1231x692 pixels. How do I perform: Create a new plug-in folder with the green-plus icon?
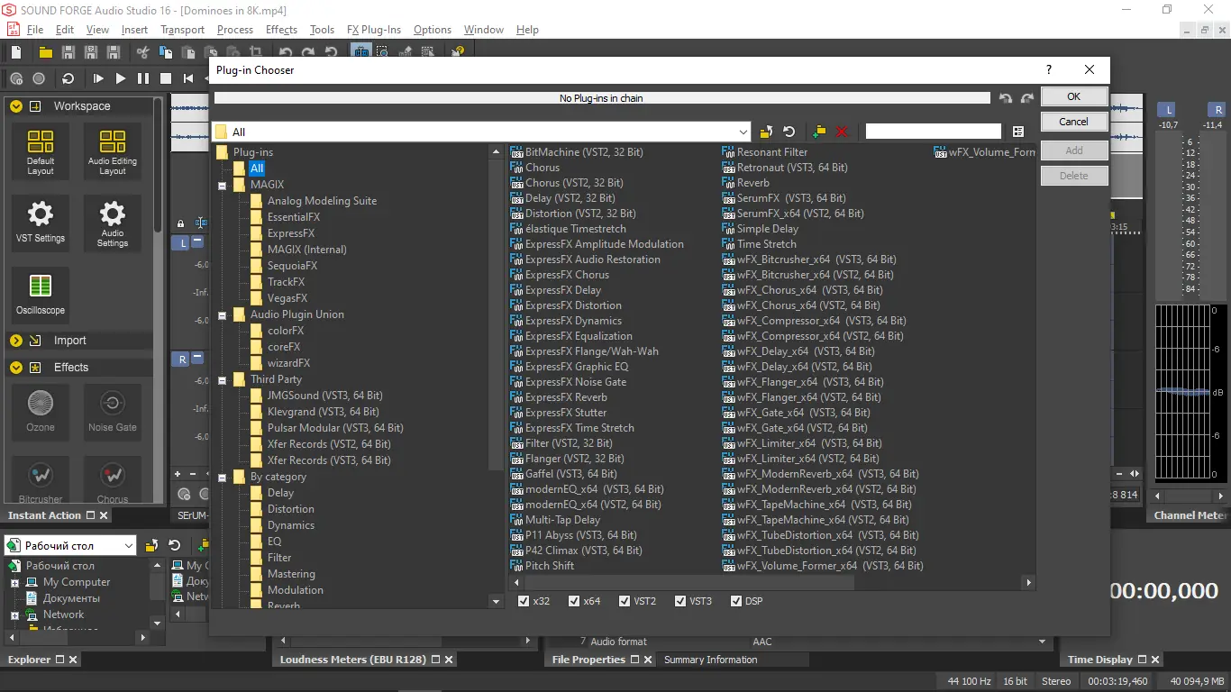pos(819,132)
